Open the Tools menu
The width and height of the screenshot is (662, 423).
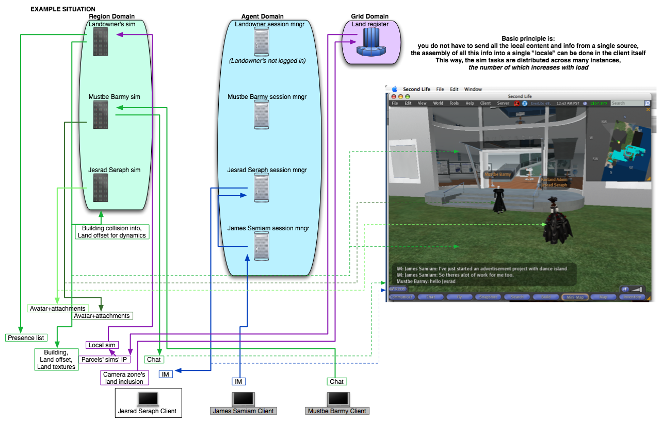(x=454, y=103)
